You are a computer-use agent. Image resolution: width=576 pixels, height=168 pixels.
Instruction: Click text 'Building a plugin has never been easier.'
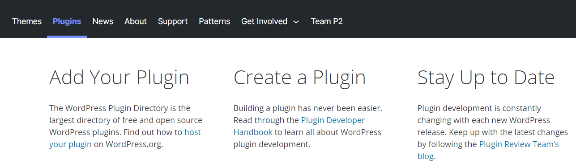point(308,108)
